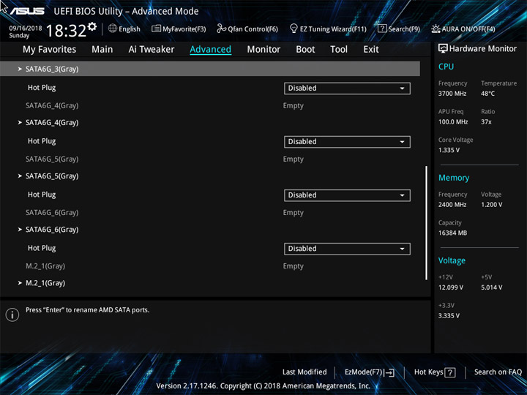This screenshot has width=527, height=395.
Task: Click the 1.200 V memory voltage value
Action: pos(491,205)
